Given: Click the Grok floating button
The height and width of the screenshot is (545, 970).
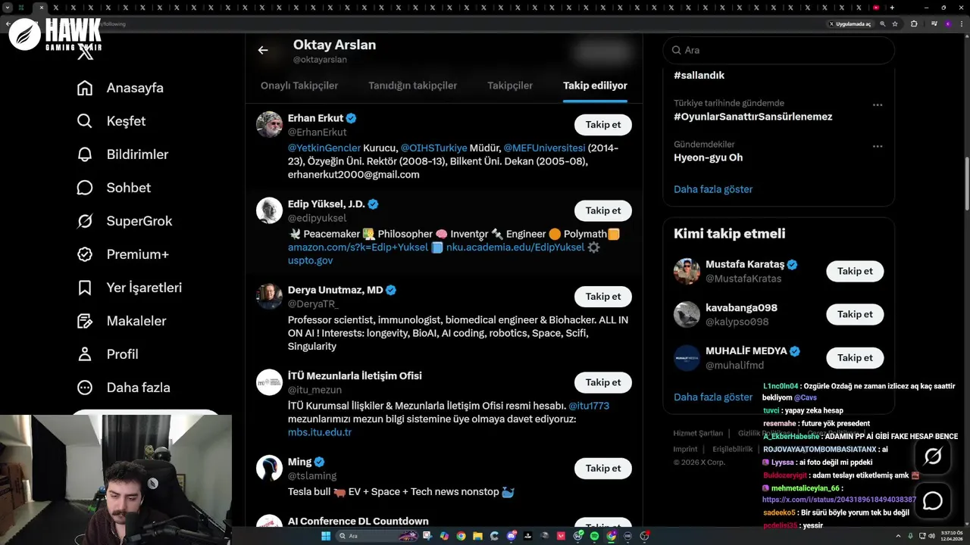Looking at the screenshot, I should pyautogui.click(x=933, y=456).
